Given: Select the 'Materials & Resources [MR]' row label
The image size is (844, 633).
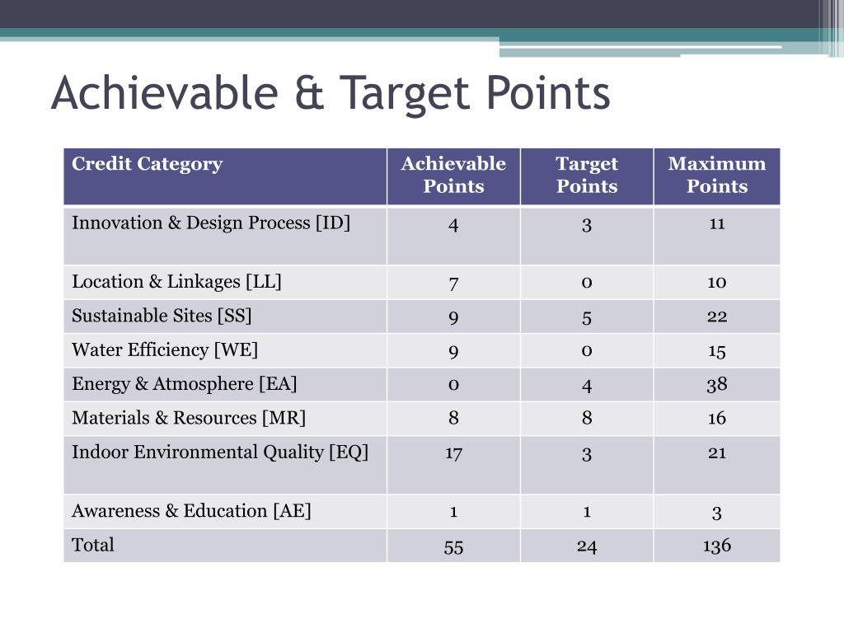Looking at the screenshot, I should 189,418.
